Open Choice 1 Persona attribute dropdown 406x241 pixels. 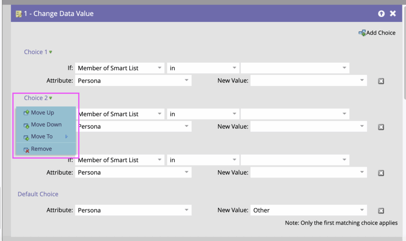point(133,81)
